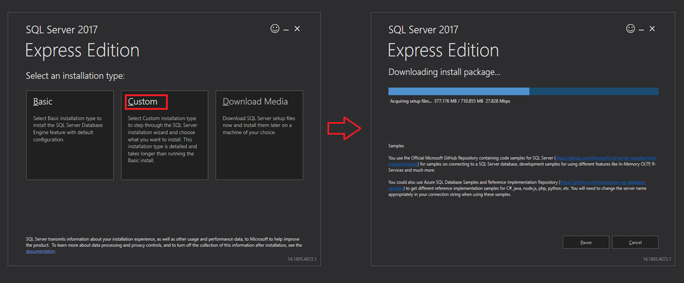684x283 pixels.
Task: Open the documentation link about privacy
Action: (41, 251)
